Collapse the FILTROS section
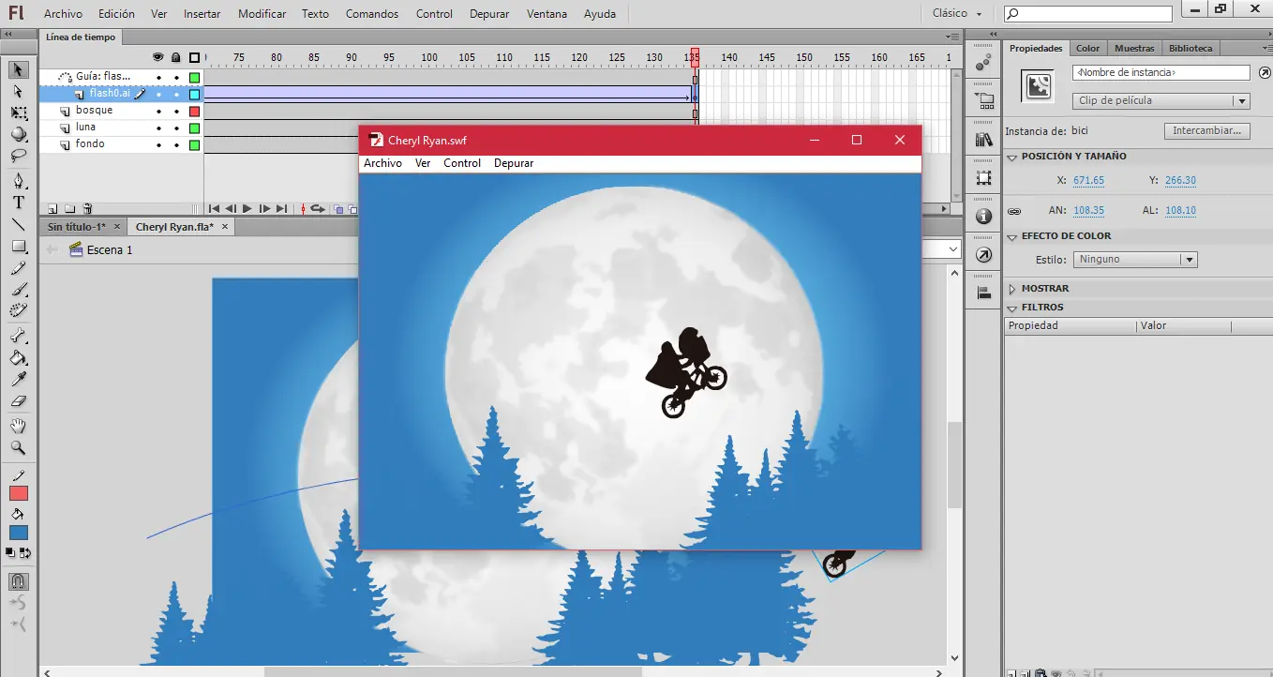Image resolution: width=1273 pixels, height=677 pixels. click(x=1012, y=308)
